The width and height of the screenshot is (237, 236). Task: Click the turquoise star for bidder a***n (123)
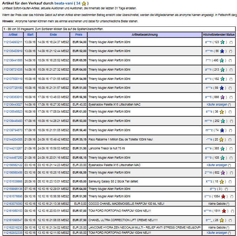(x=223, y=42)
